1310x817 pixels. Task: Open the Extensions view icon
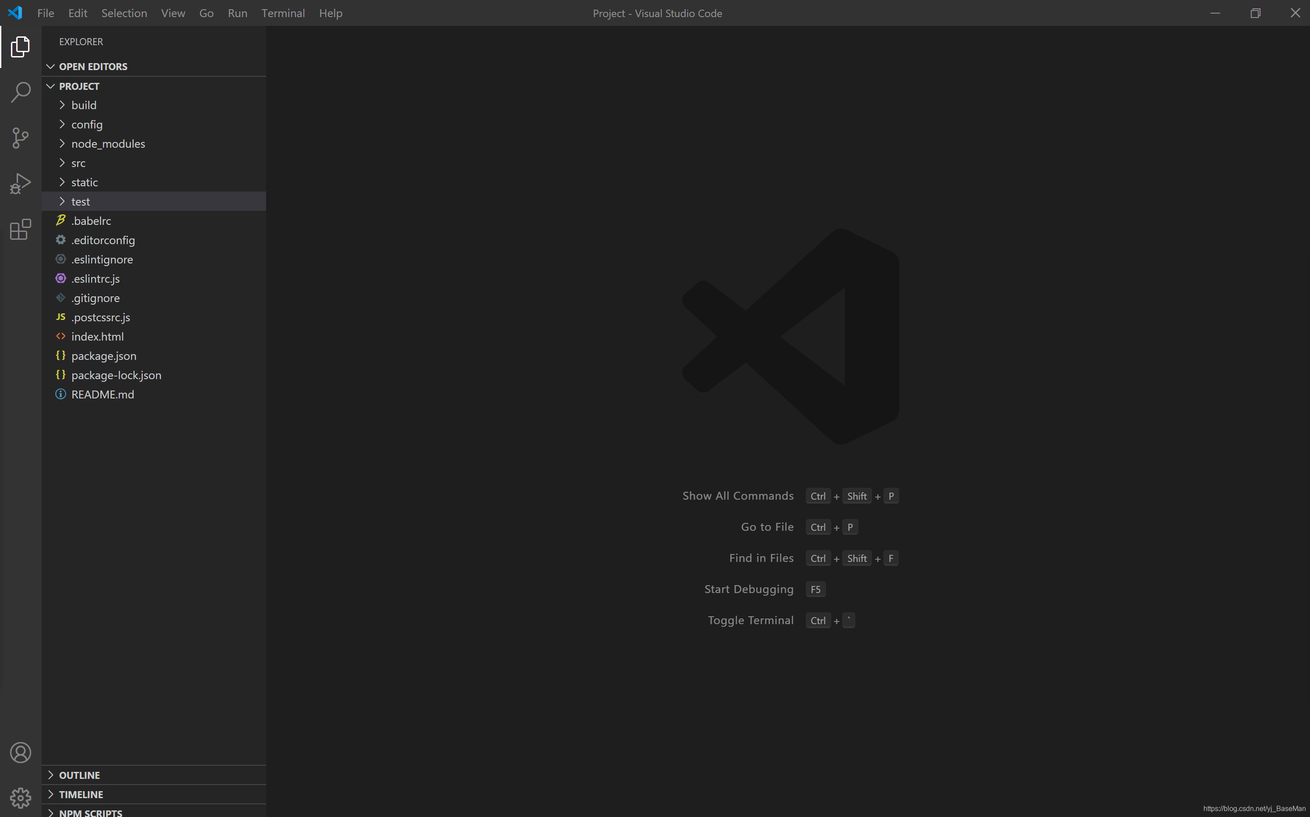[21, 230]
